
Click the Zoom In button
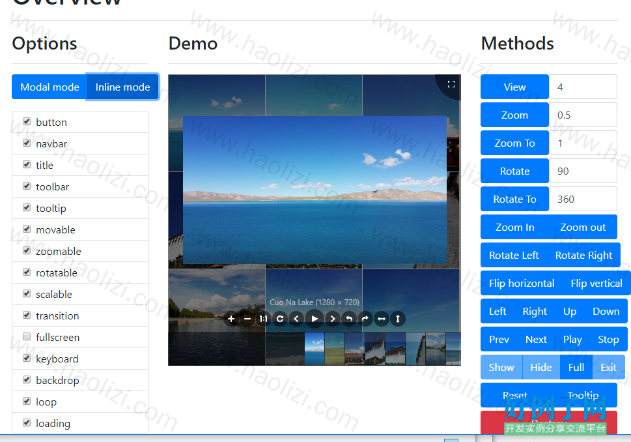pos(514,228)
